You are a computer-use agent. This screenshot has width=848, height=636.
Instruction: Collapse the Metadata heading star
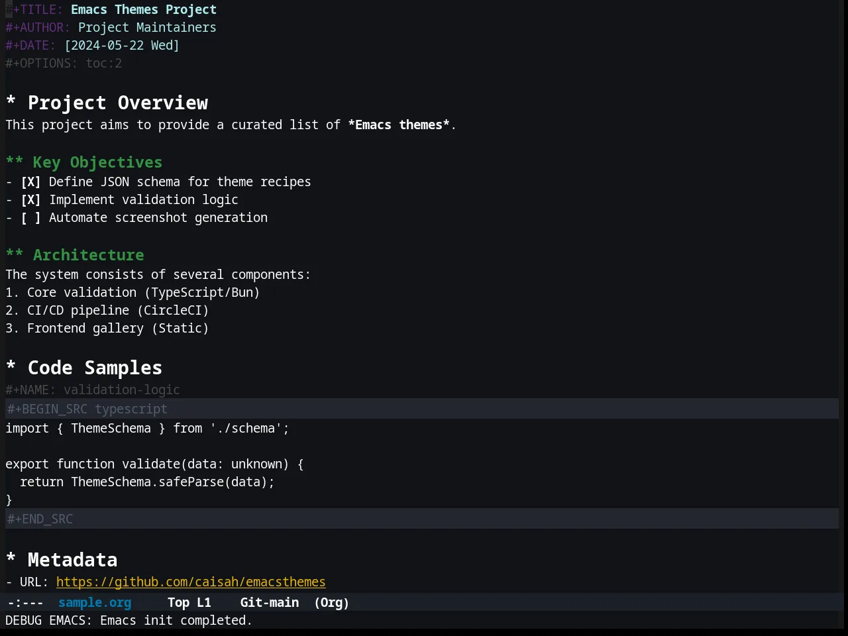pyautogui.click(x=11, y=558)
